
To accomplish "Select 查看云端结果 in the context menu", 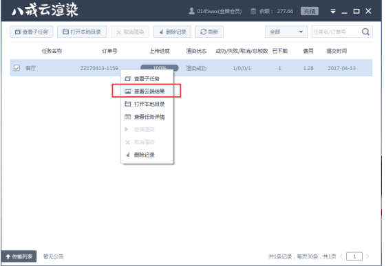I will click(147, 91).
